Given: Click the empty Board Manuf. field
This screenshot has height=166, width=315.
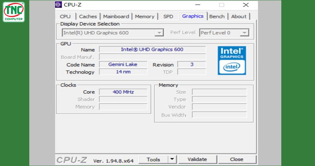Looking at the screenshot, I should click(x=152, y=57).
